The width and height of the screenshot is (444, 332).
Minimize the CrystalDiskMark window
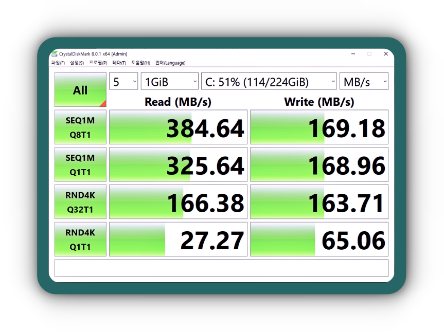[353, 54]
